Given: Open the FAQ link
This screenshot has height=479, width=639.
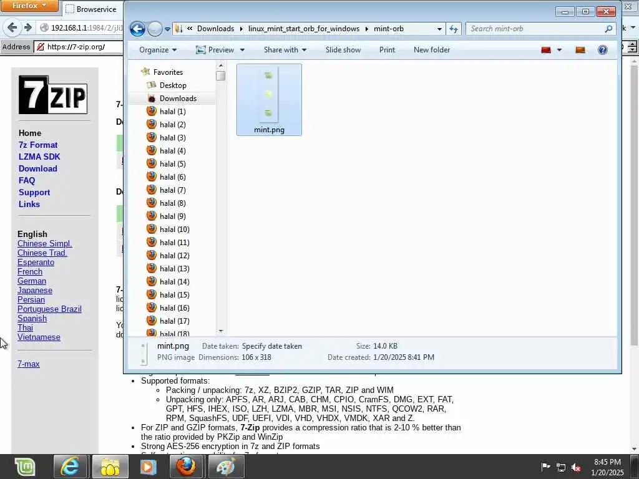Looking at the screenshot, I should tap(26, 180).
